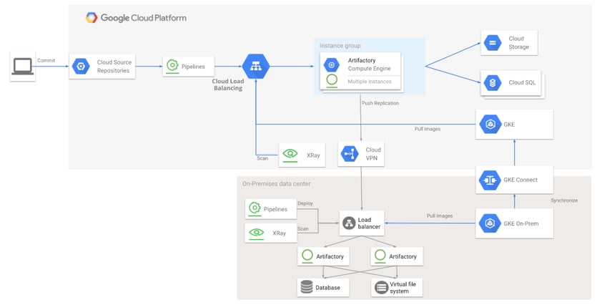Select the Cloud Storage hexagon icon

(493, 43)
